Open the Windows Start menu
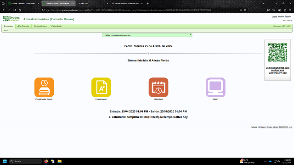The width and height of the screenshot is (294, 165). (x=5, y=161)
